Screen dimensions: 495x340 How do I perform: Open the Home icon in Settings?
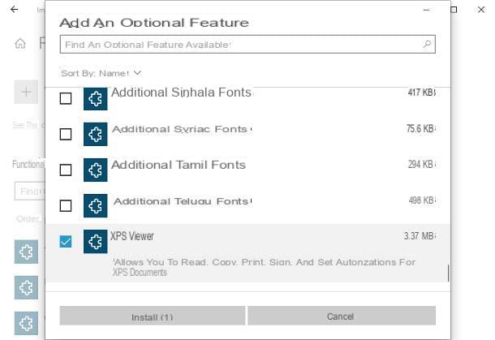click(x=20, y=43)
